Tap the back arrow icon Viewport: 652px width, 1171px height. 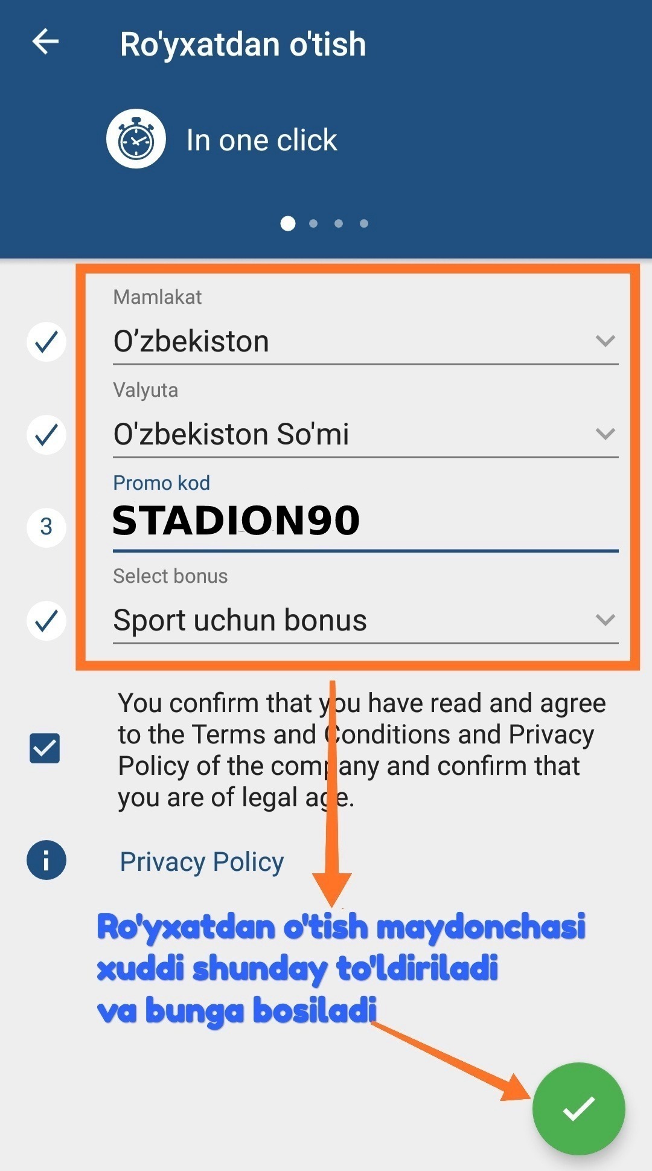coord(45,42)
